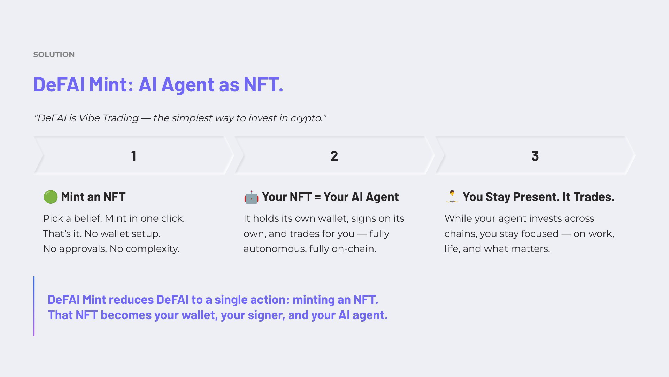Image resolution: width=669 pixels, height=377 pixels.
Task: Click the DeFAI Mint slide title
Action: pos(158,85)
